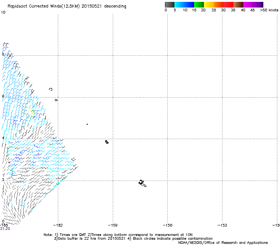Viewport: 280px width, 245px height.
Task: Click the "-159" longitude axis label
Action: (113, 225)
